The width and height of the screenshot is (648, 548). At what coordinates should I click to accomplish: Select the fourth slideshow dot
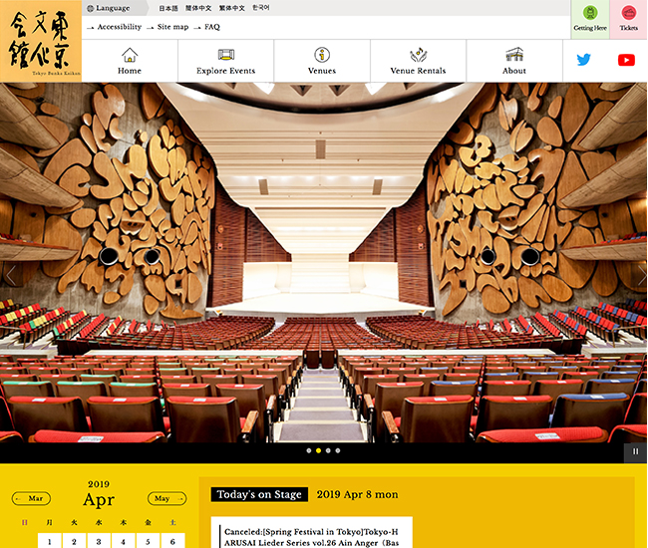pos(338,450)
